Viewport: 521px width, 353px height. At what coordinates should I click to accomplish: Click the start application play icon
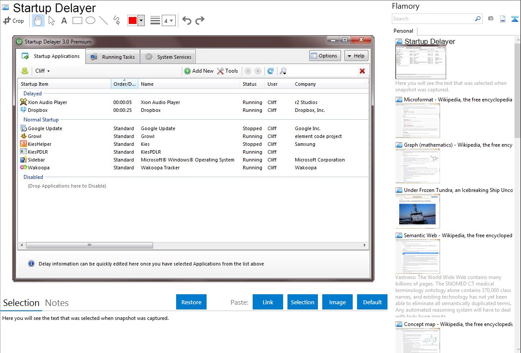[248, 71]
